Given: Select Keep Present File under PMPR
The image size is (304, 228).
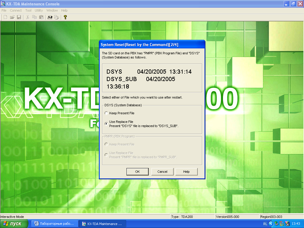Looking at the screenshot, I should [119, 144].
